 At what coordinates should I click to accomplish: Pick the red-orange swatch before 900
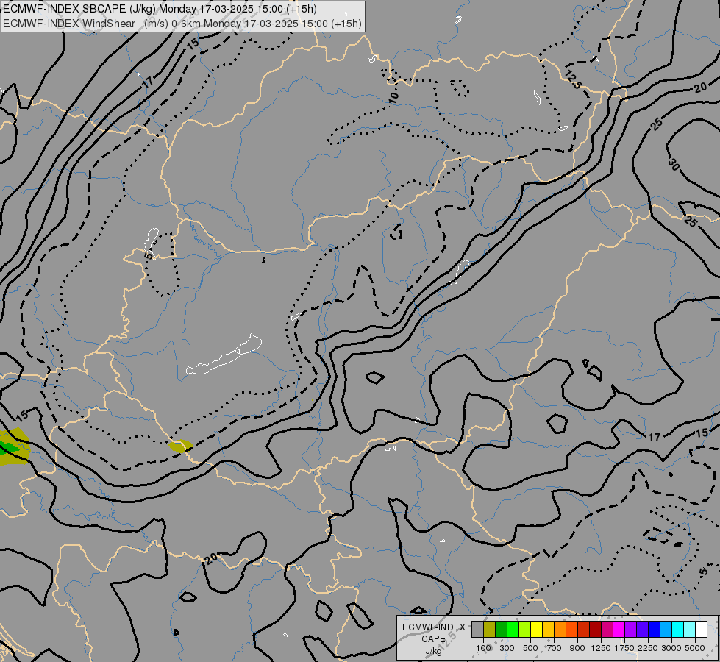pos(571,629)
